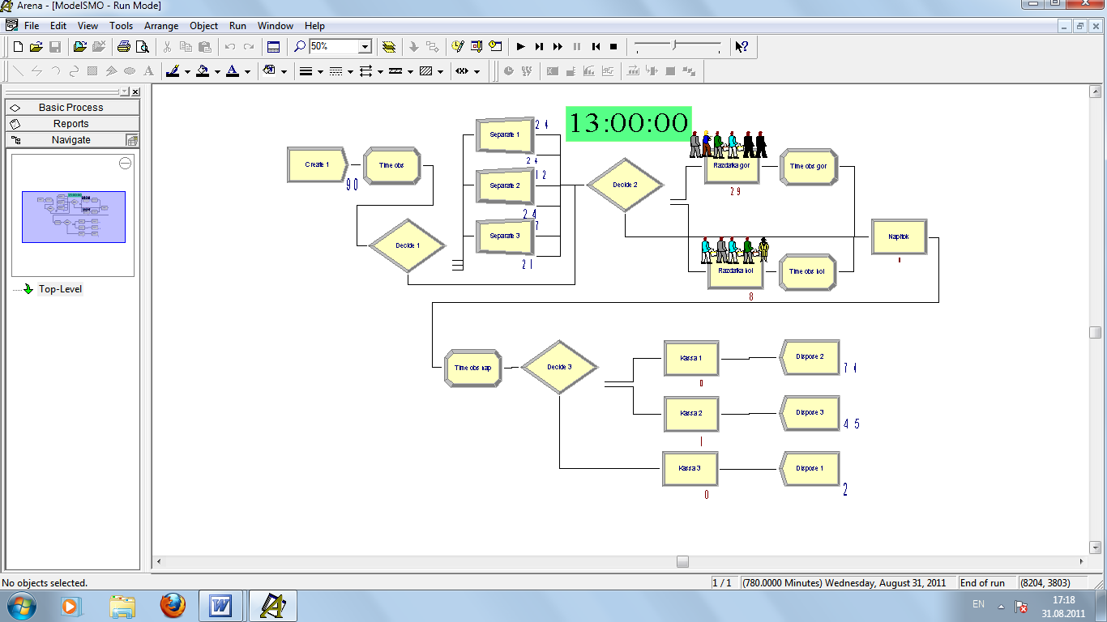This screenshot has width=1107, height=622.
Task: Open arrow style dropdown
Action: pyautogui.click(x=379, y=71)
